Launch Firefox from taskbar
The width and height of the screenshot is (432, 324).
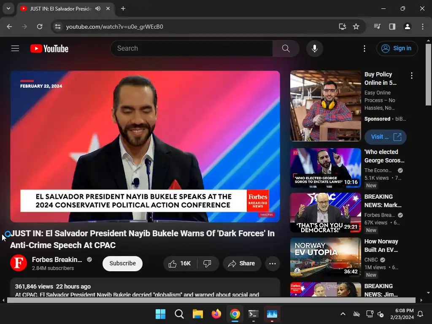216,314
